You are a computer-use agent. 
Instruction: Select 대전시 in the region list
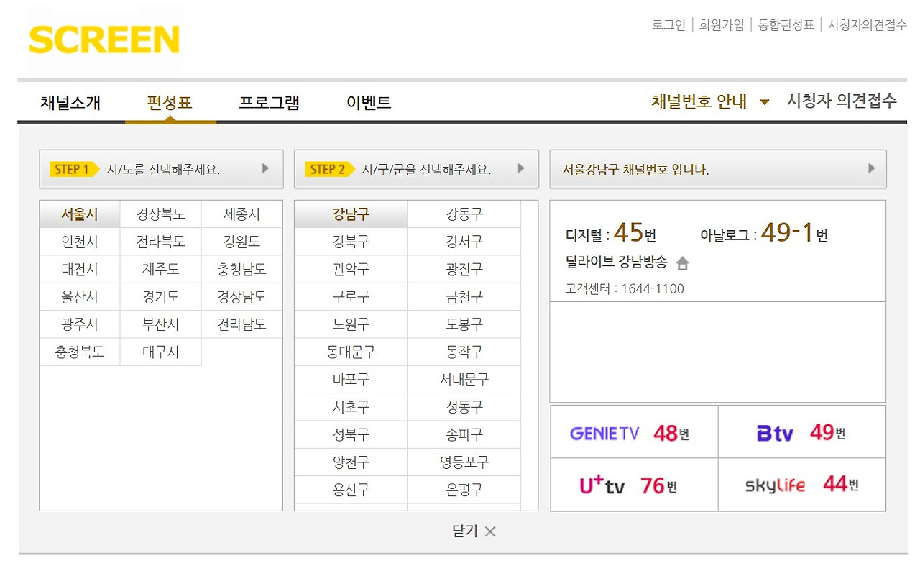pyautogui.click(x=80, y=270)
